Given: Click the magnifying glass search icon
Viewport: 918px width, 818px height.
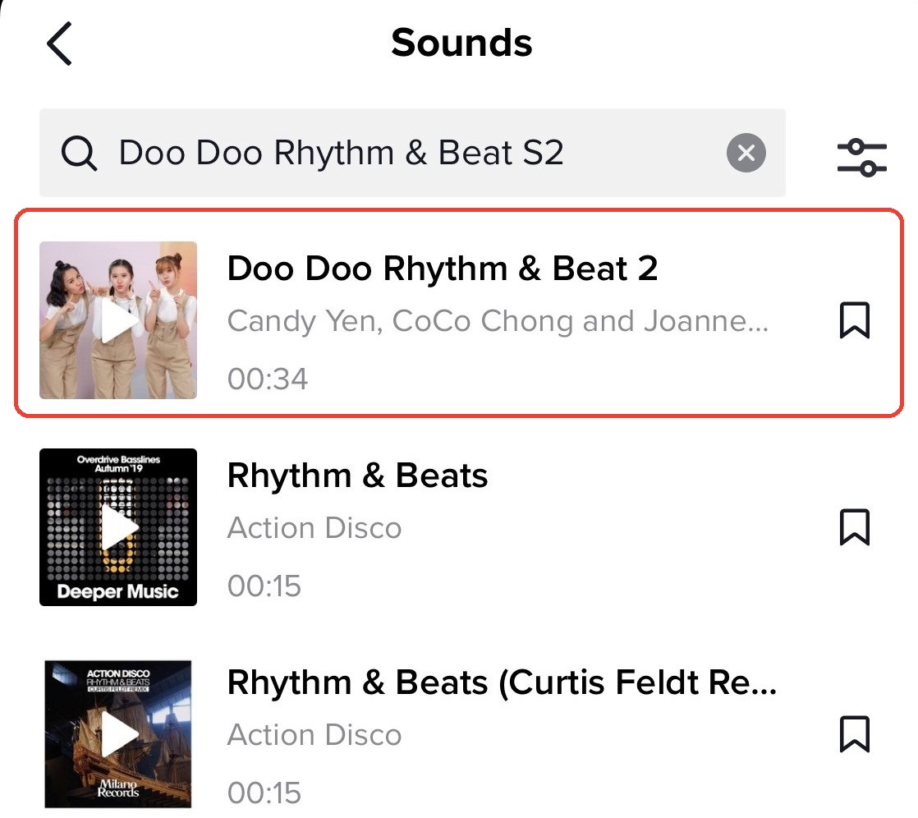Looking at the screenshot, I should (79, 154).
